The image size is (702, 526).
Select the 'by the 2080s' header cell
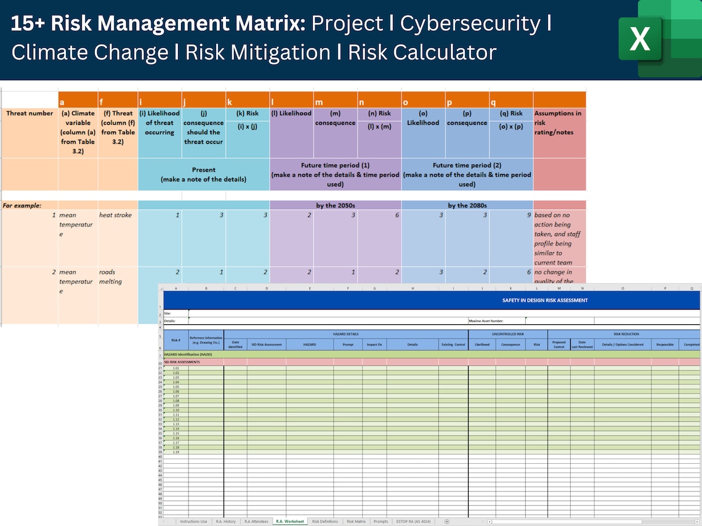pos(468,205)
